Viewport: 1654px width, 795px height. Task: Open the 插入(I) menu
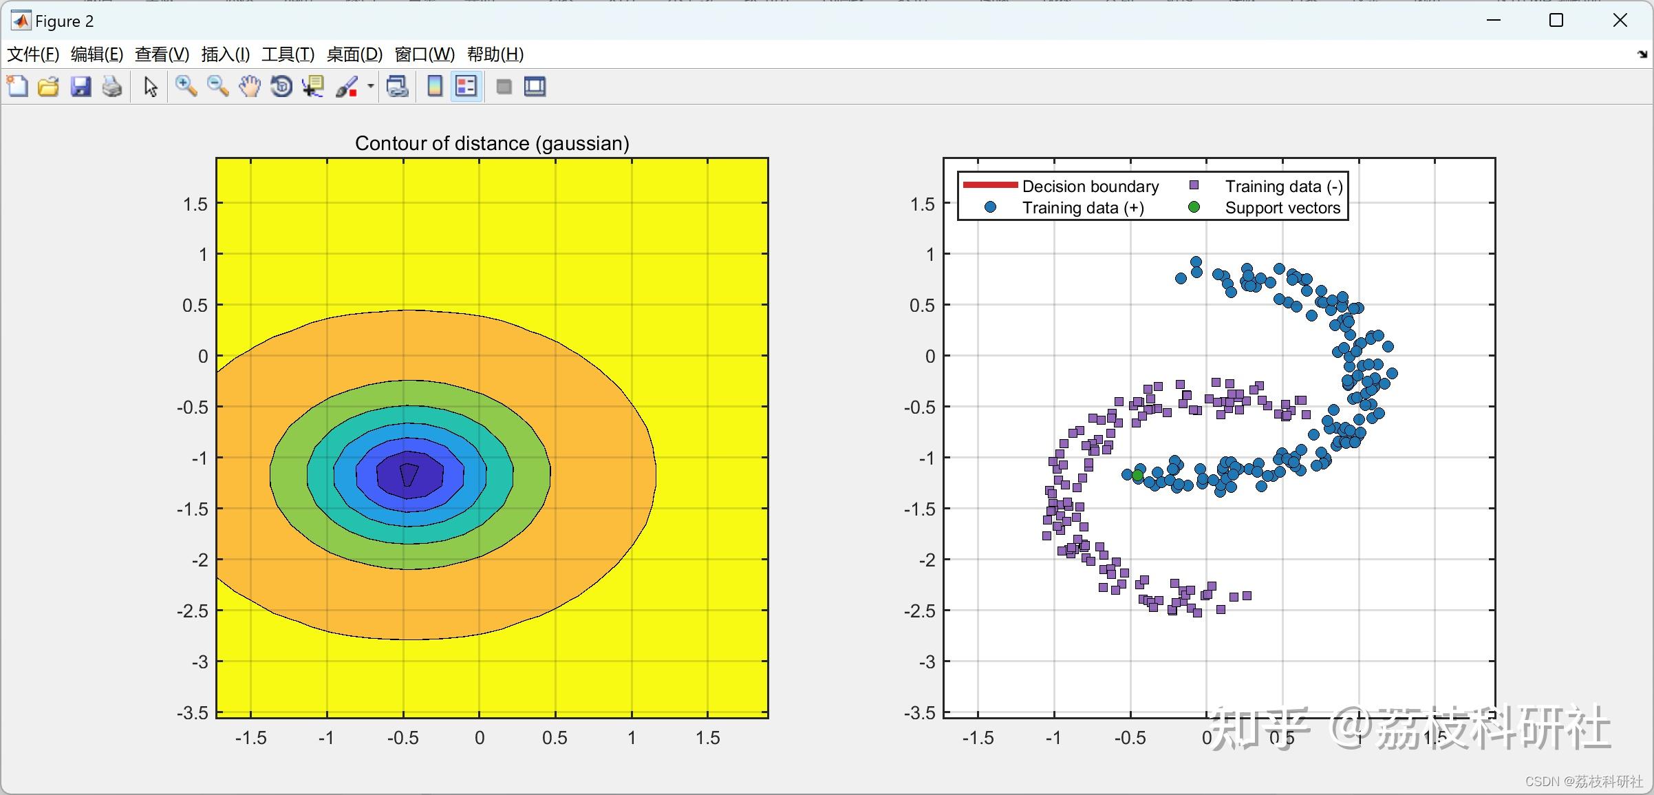(x=225, y=54)
